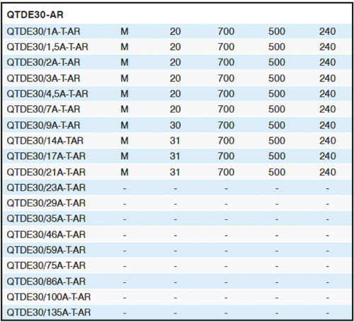
Task: Select the QTDE30/3A-T-AR model name
Action: [43, 79]
